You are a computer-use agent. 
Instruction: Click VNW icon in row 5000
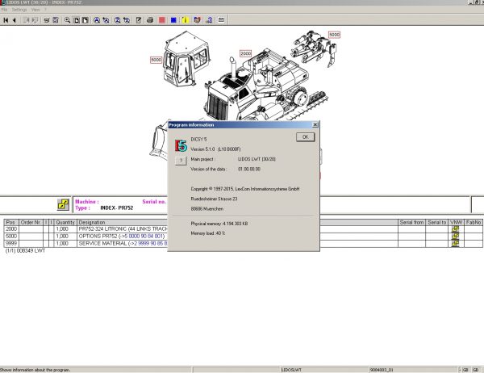(455, 237)
